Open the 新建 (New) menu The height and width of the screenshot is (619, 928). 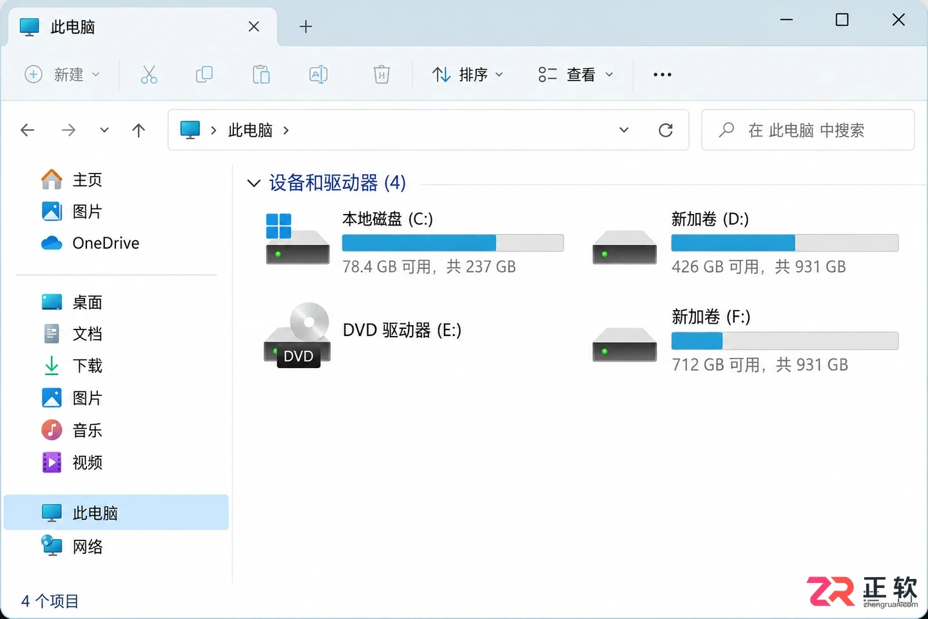pyautogui.click(x=62, y=75)
